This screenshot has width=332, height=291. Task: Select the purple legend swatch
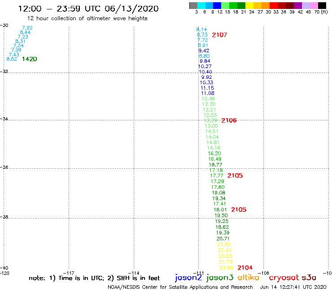[x=298, y=5]
